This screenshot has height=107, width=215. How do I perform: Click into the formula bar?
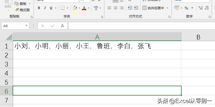coord(142,26)
